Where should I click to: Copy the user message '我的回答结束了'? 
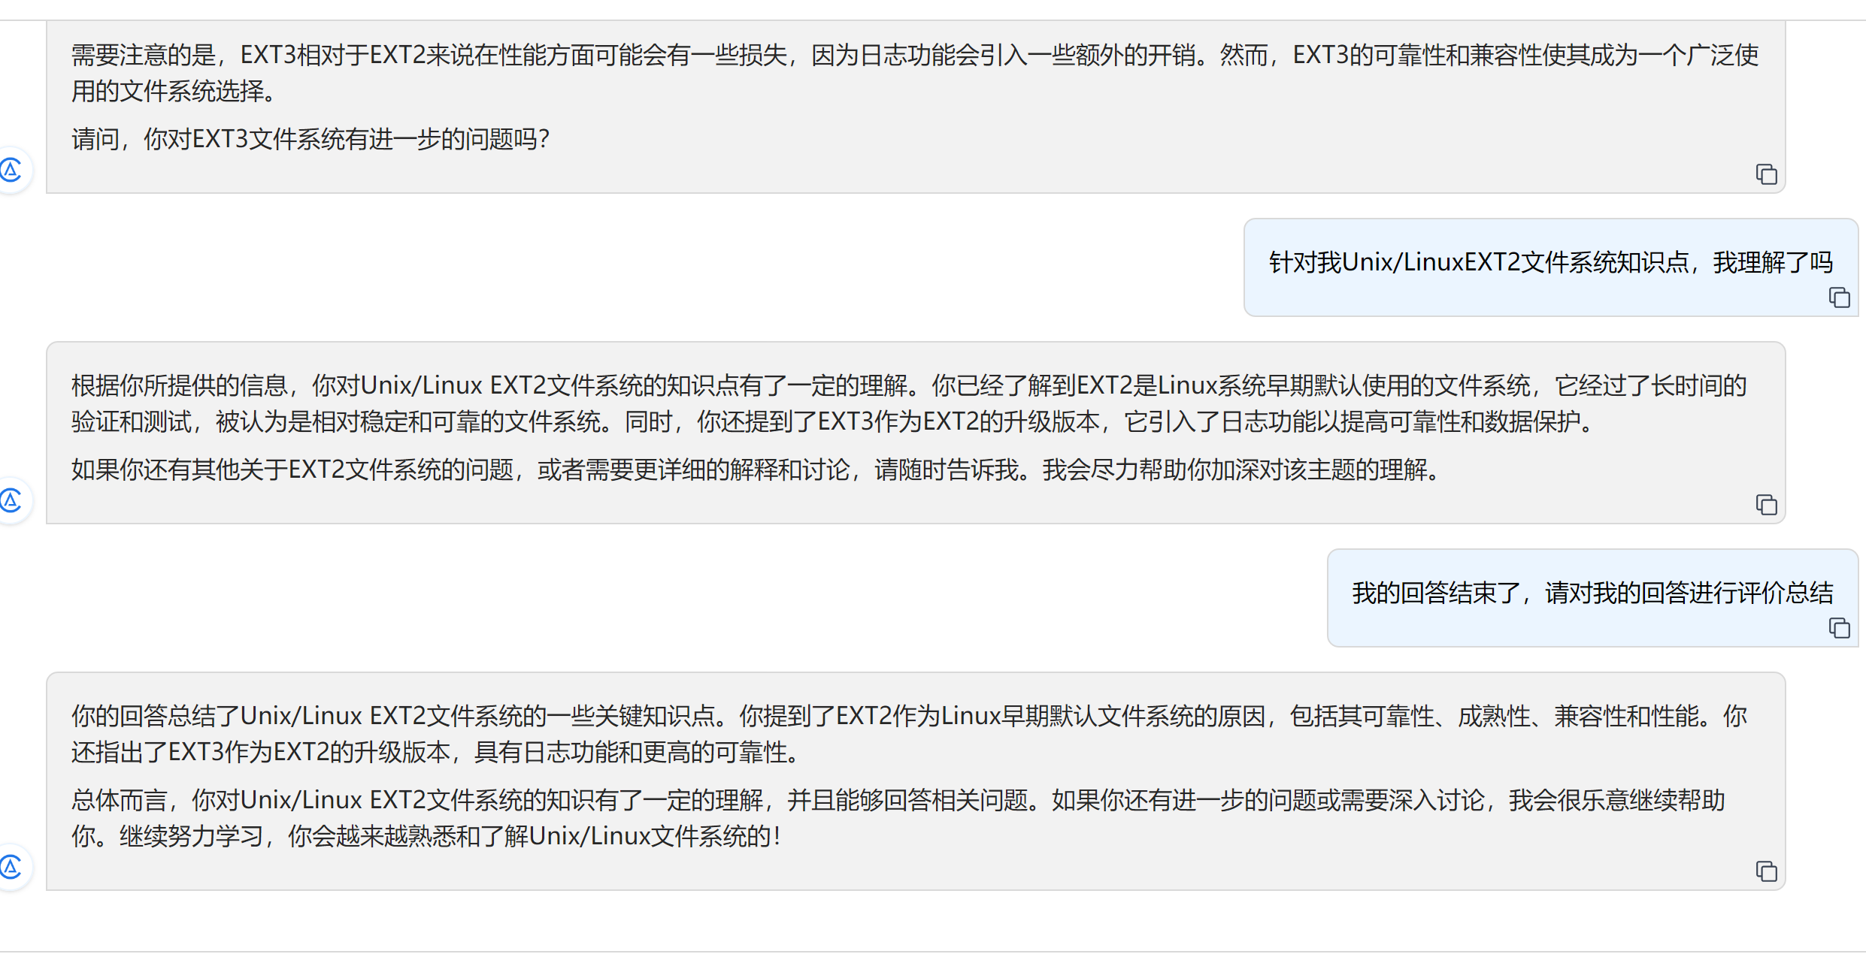pos(1839,628)
